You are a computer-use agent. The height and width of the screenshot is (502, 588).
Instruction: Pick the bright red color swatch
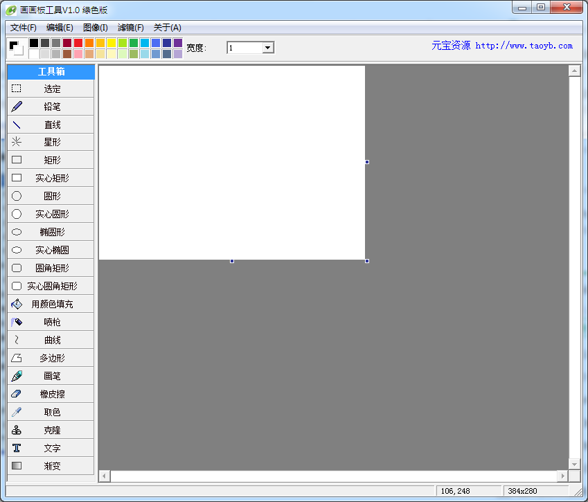78,43
